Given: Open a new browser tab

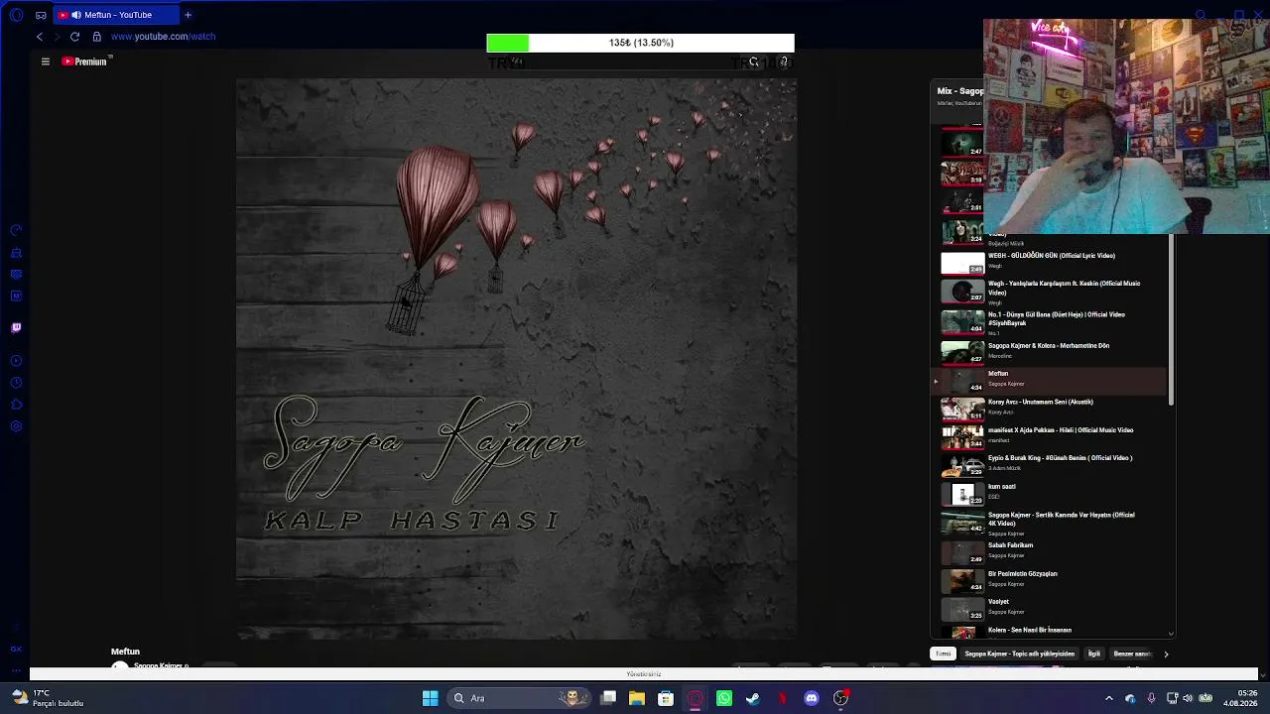Looking at the screenshot, I should pos(188,15).
